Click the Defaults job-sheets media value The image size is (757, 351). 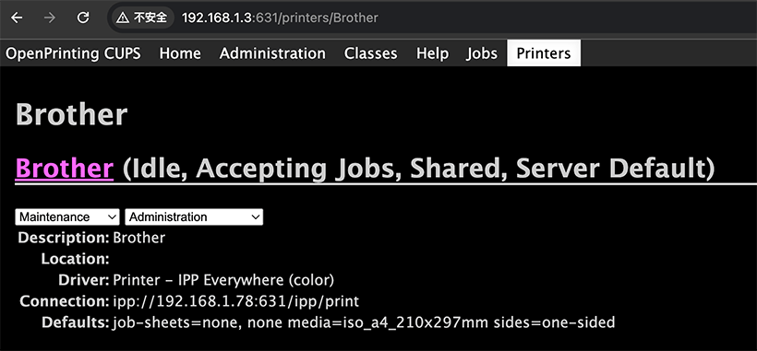pos(364,322)
